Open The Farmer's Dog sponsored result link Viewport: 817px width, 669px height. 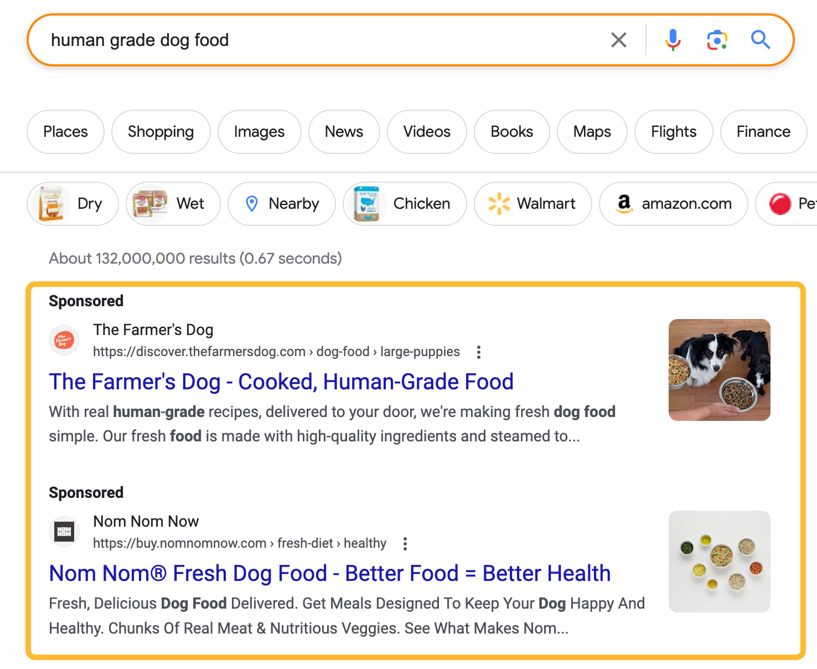point(281,382)
